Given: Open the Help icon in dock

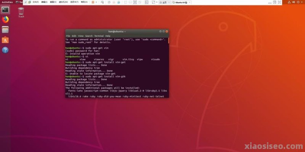Looking at the screenshot, I should [x=5, y=50].
